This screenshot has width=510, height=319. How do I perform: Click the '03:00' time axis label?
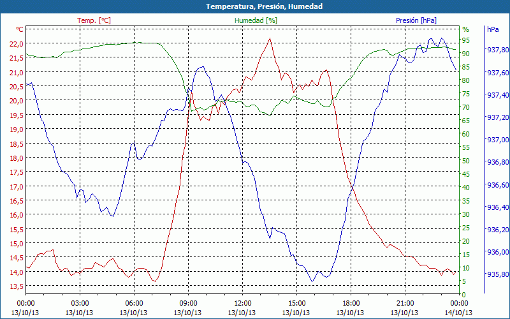(80, 304)
